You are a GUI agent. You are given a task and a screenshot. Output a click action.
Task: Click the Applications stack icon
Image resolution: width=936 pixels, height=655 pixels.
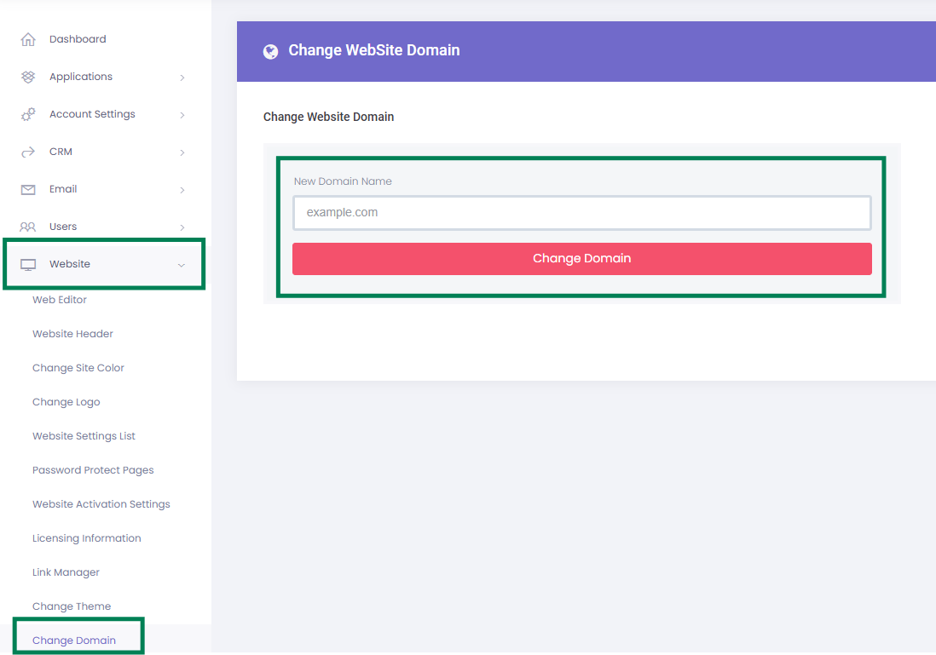coord(28,77)
